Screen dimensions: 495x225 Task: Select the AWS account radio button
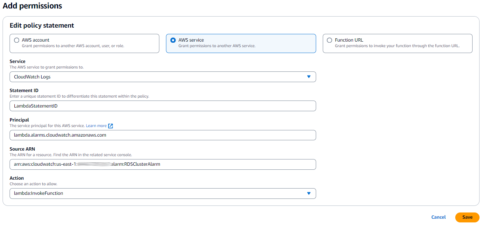[x=17, y=40]
